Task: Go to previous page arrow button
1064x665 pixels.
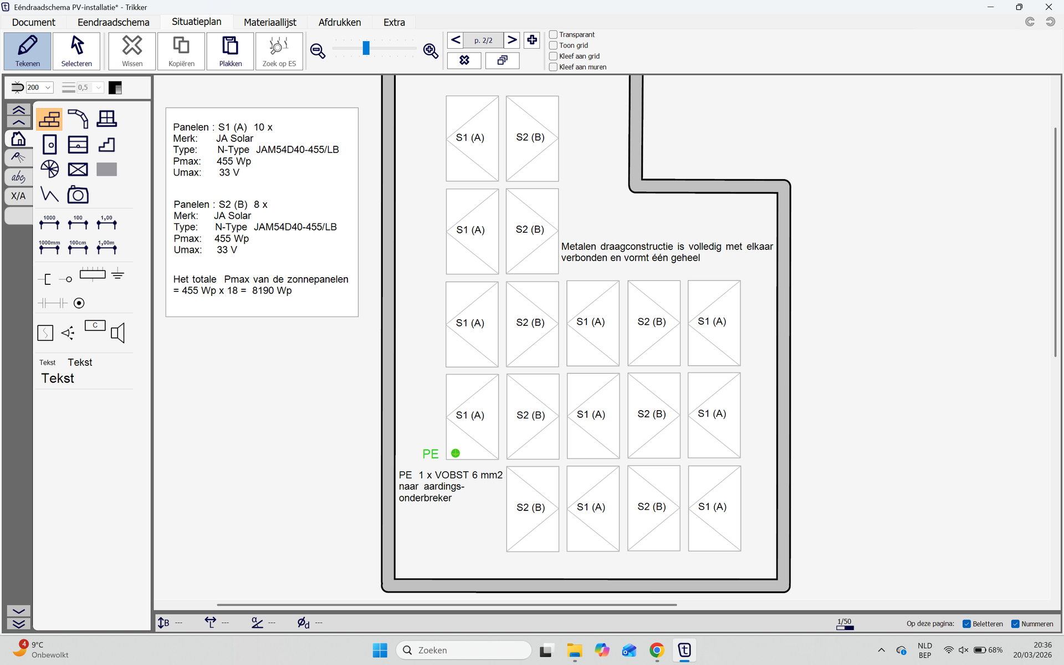Action: 456,40
